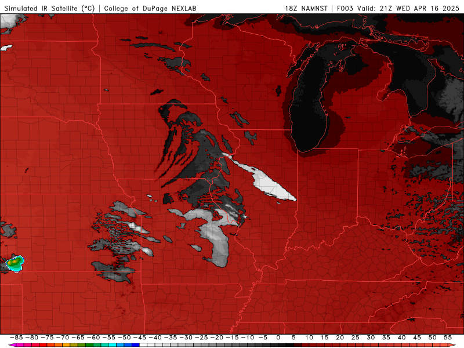This screenshot has width=464, height=348.
Task: Click the -60 label on the temperature scale
Action: click(93, 338)
